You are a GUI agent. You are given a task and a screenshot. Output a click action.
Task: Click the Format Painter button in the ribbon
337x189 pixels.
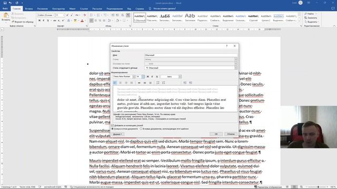pyautogui.click(x=22, y=22)
